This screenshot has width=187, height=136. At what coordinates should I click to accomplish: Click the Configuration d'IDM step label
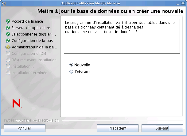pyautogui.click(x=29, y=53)
